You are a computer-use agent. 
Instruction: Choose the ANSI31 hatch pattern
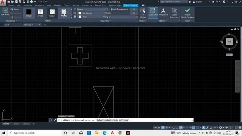click(52, 13)
